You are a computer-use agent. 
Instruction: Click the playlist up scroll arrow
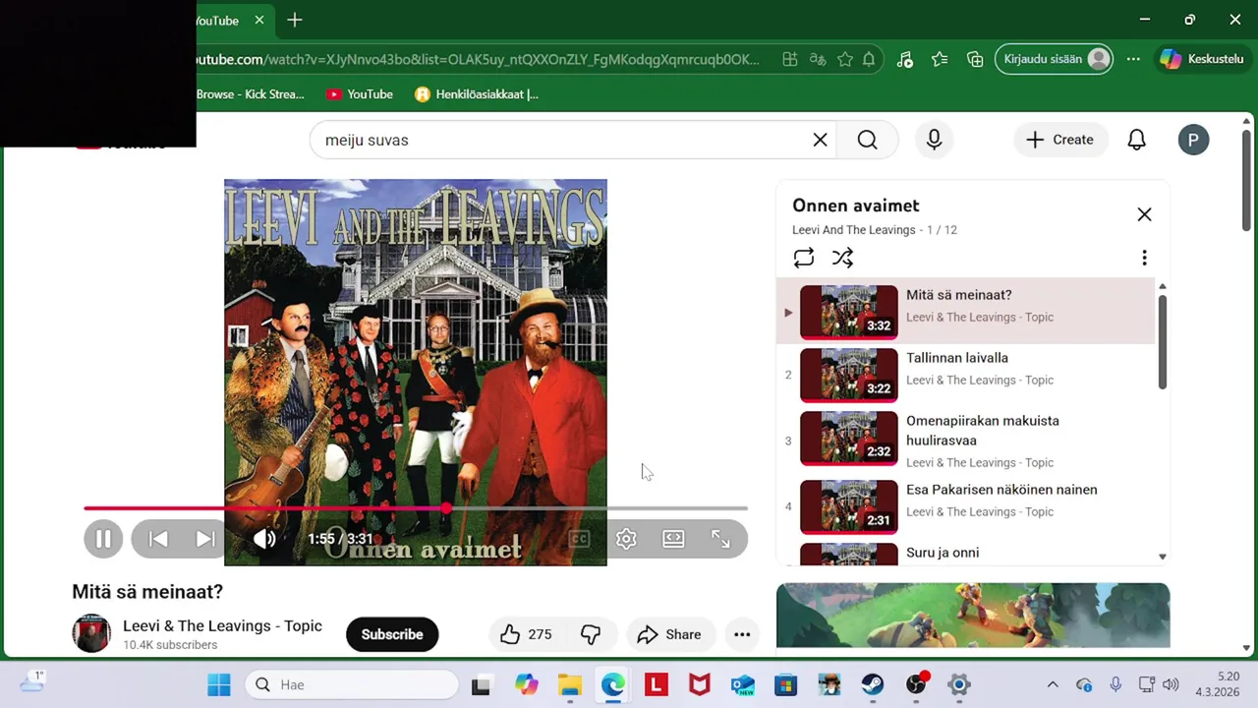1162,287
